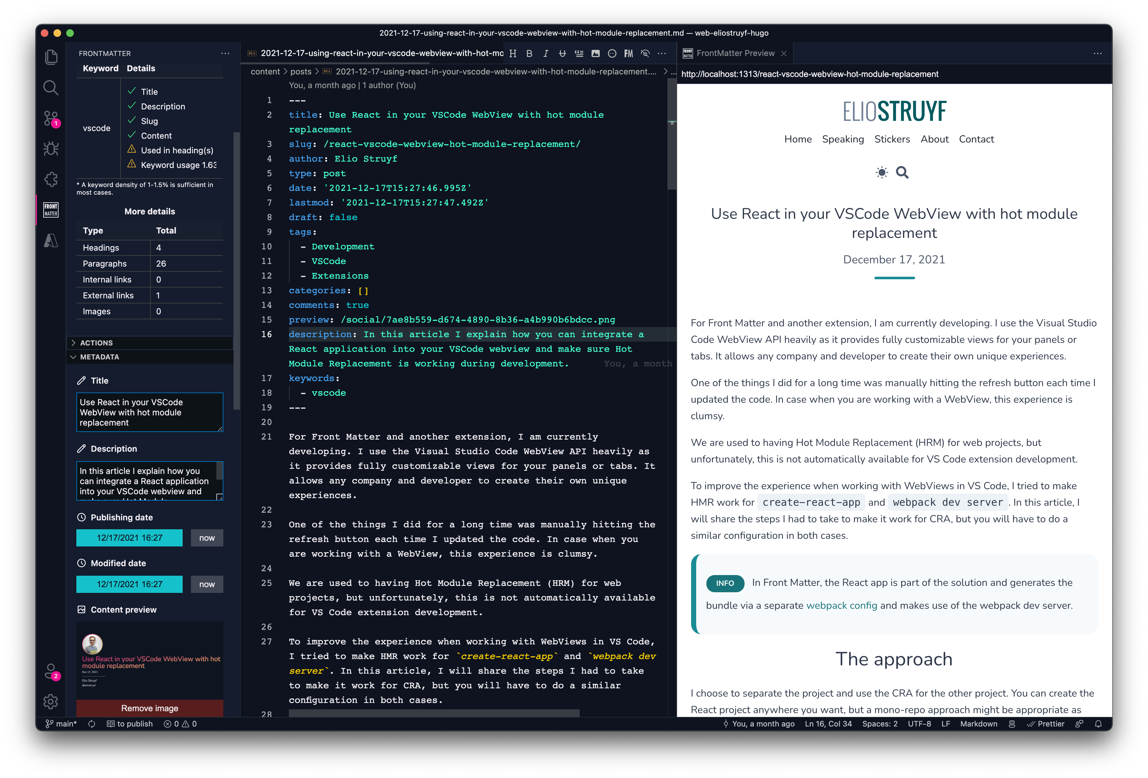This screenshot has height=778, width=1148.
Task: Insert a blockquote from editor toolbar
Action: point(579,53)
